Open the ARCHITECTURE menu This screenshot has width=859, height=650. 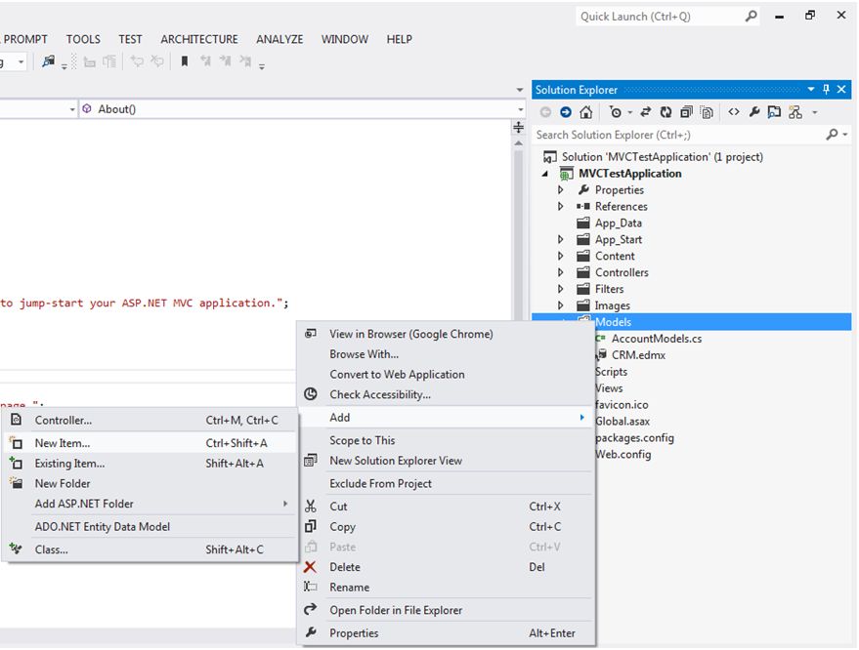199,39
